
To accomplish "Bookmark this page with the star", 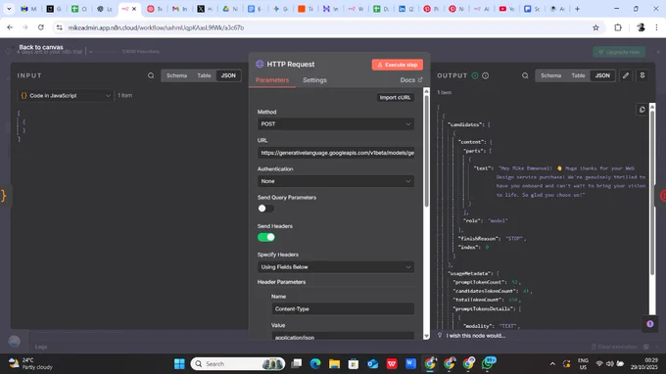I will pos(595,27).
